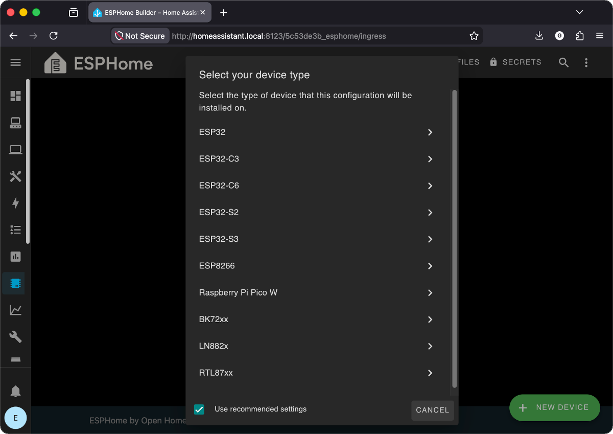Open the Overview dashboard sidebar icon
The width and height of the screenshot is (613, 434).
(16, 96)
